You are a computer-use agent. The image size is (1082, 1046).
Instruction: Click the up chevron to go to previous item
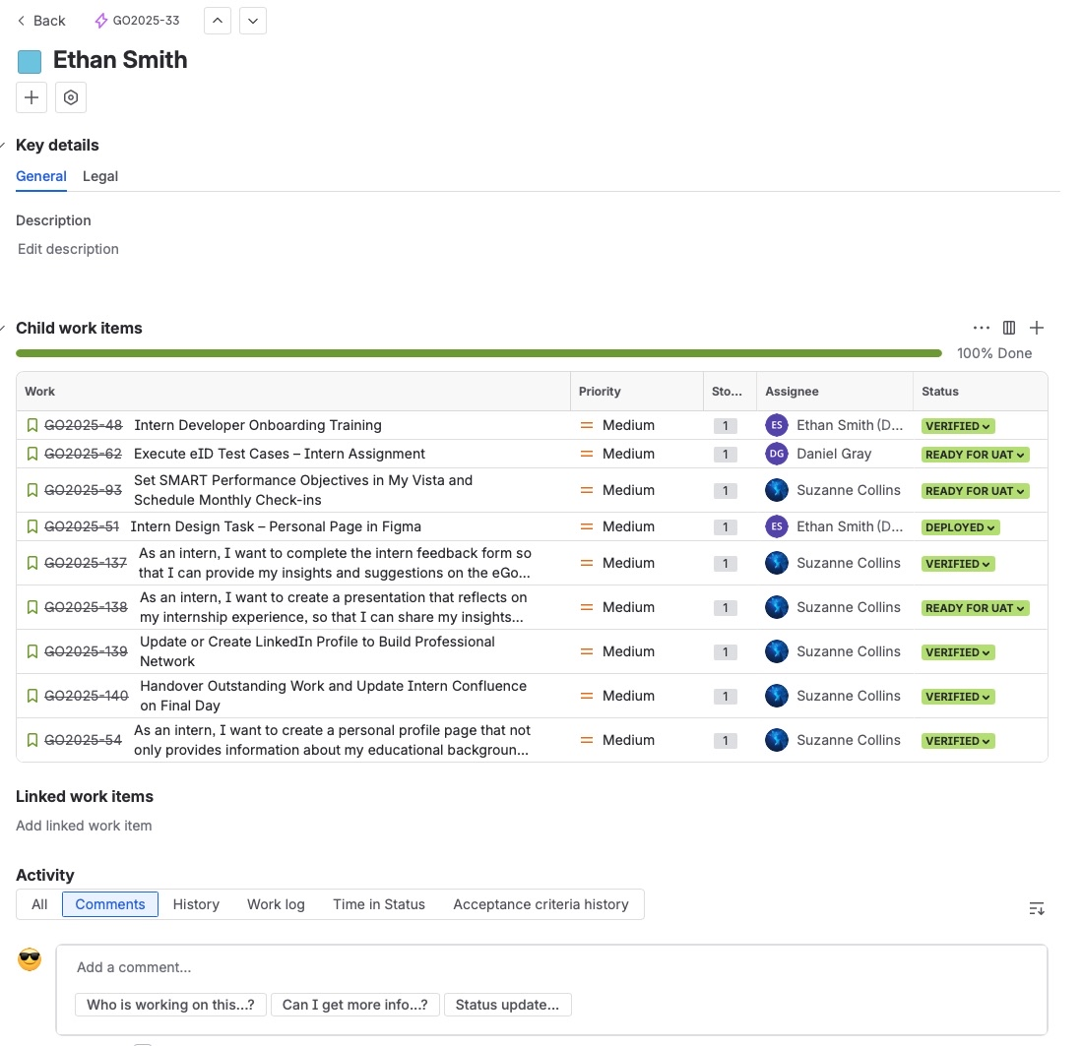pos(217,20)
